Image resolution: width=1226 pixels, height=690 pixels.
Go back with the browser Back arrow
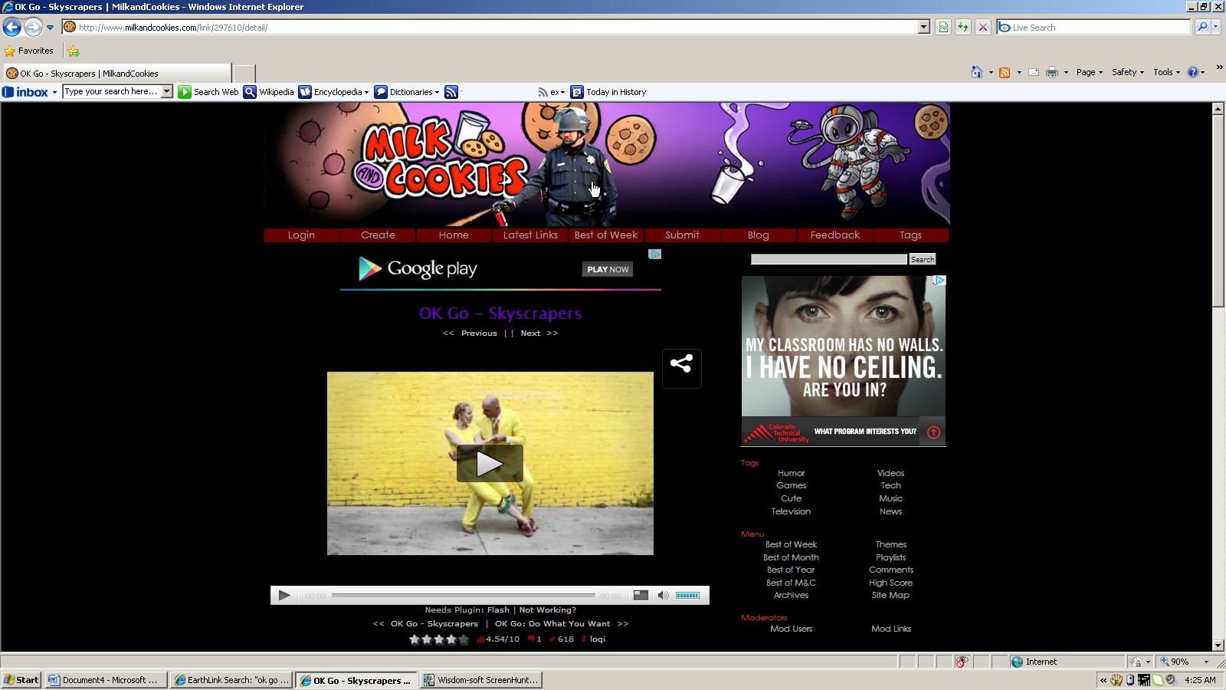point(11,27)
